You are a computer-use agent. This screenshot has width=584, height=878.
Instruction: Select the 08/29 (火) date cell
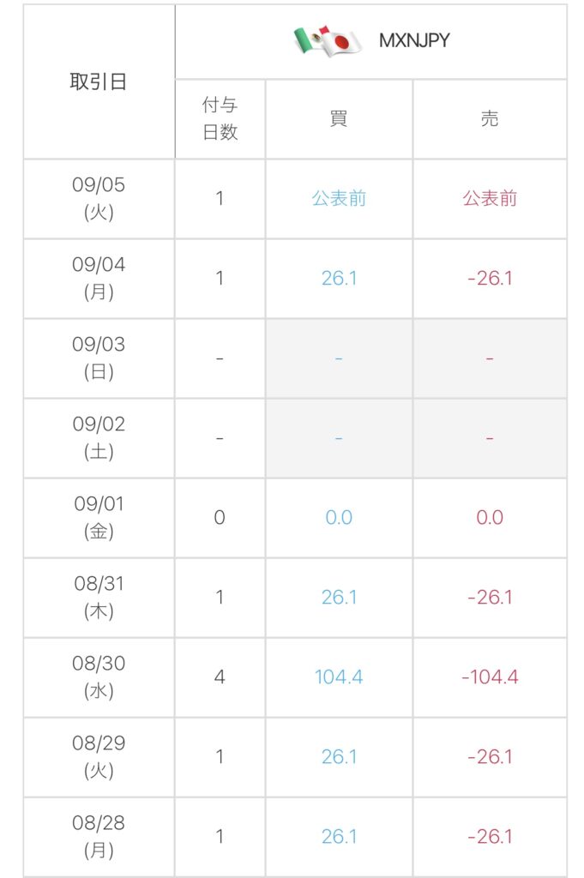pos(99,757)
